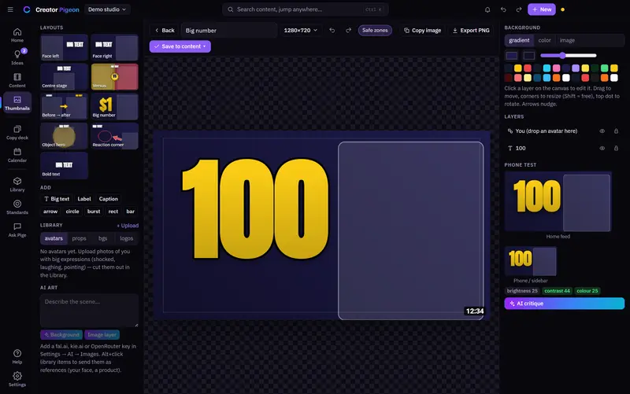Lock the avatar drop layer
Image resolution: width=630 pixels, height=394 pixels.
pos(616,131)
